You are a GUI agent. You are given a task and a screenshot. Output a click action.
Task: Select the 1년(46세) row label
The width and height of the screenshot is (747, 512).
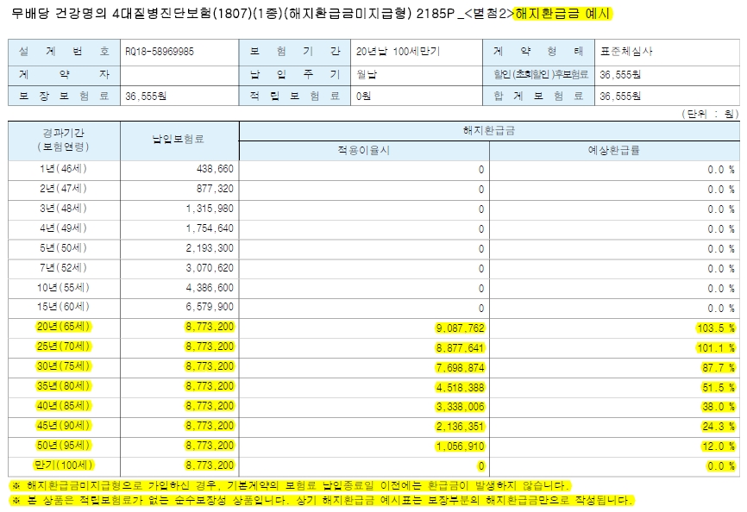click(x=63, y=169)
